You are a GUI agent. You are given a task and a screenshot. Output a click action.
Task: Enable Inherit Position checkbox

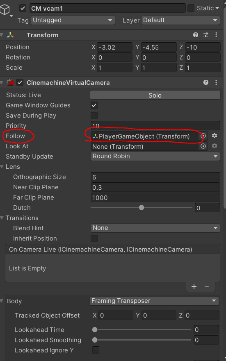(x=94, y=238)
